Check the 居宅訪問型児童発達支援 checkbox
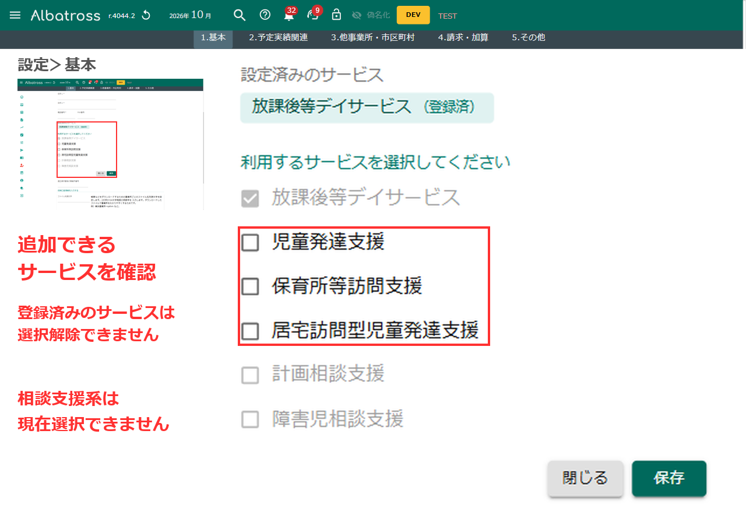Screen dimensions: 746x525 (x=250, y=331)
